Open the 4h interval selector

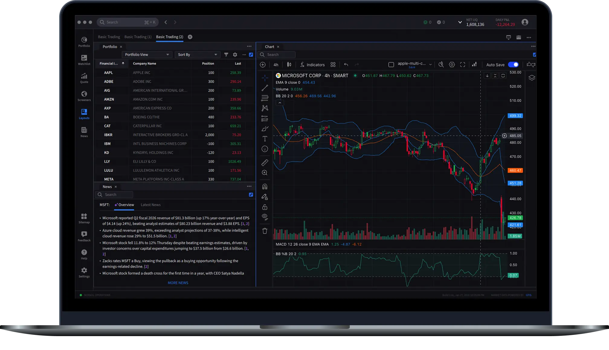coord(276,64)
